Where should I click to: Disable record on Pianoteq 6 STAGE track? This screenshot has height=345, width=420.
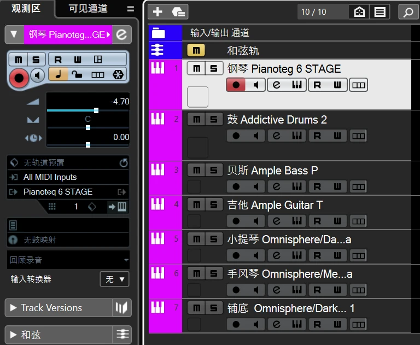point(236,85)
